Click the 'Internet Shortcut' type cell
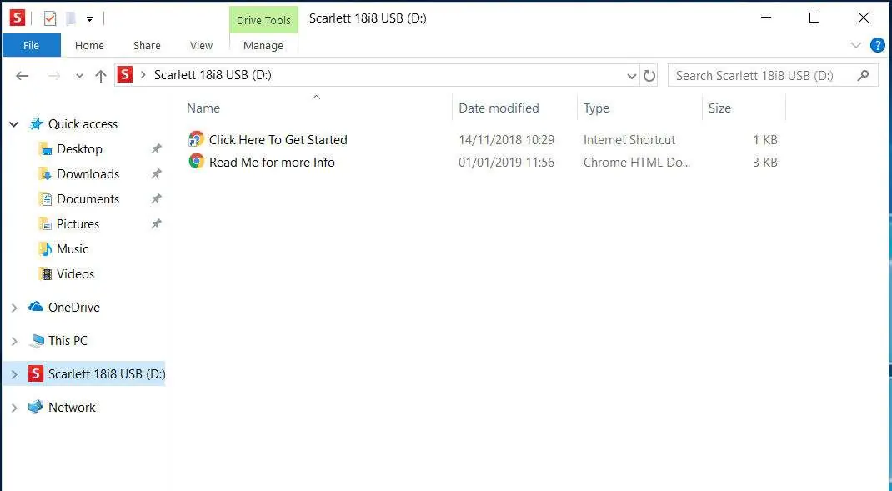892x491 pixels. (x=629, y=140)
